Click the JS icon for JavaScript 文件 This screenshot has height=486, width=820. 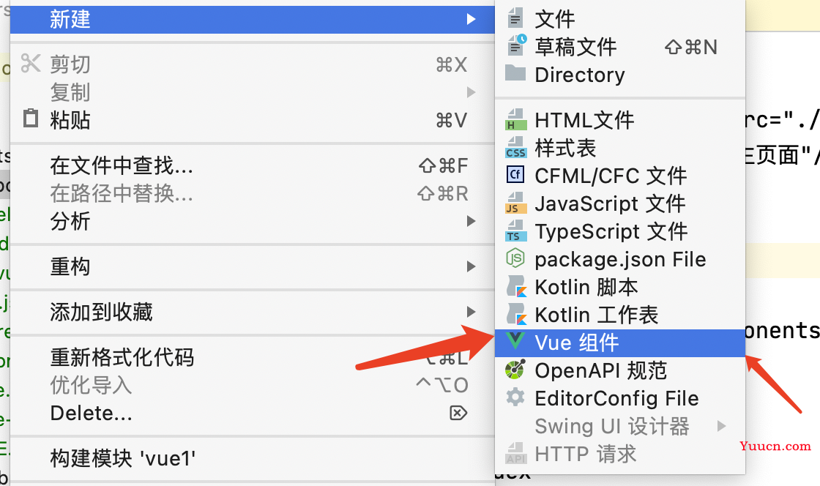515,203
